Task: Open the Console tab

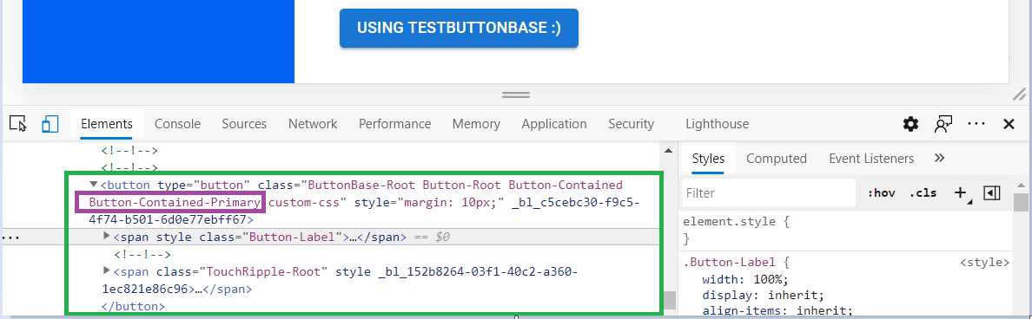Action: tap(177, 124)
